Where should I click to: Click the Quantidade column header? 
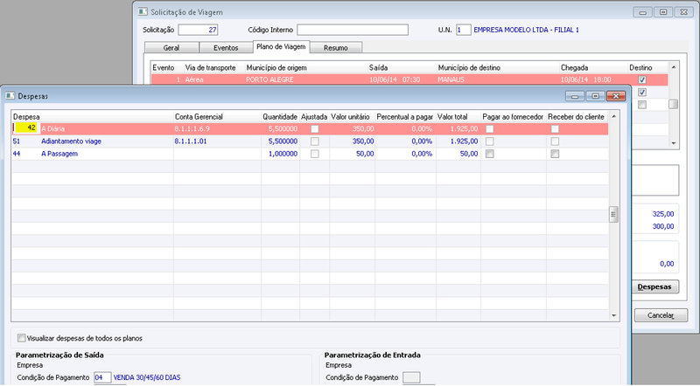[280, 117]
